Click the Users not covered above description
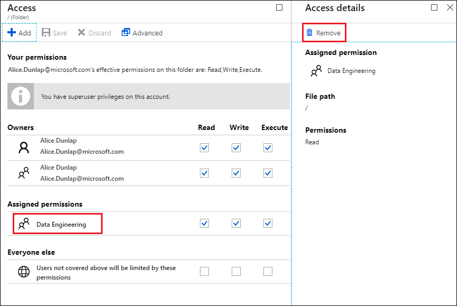 pos(106,273)
